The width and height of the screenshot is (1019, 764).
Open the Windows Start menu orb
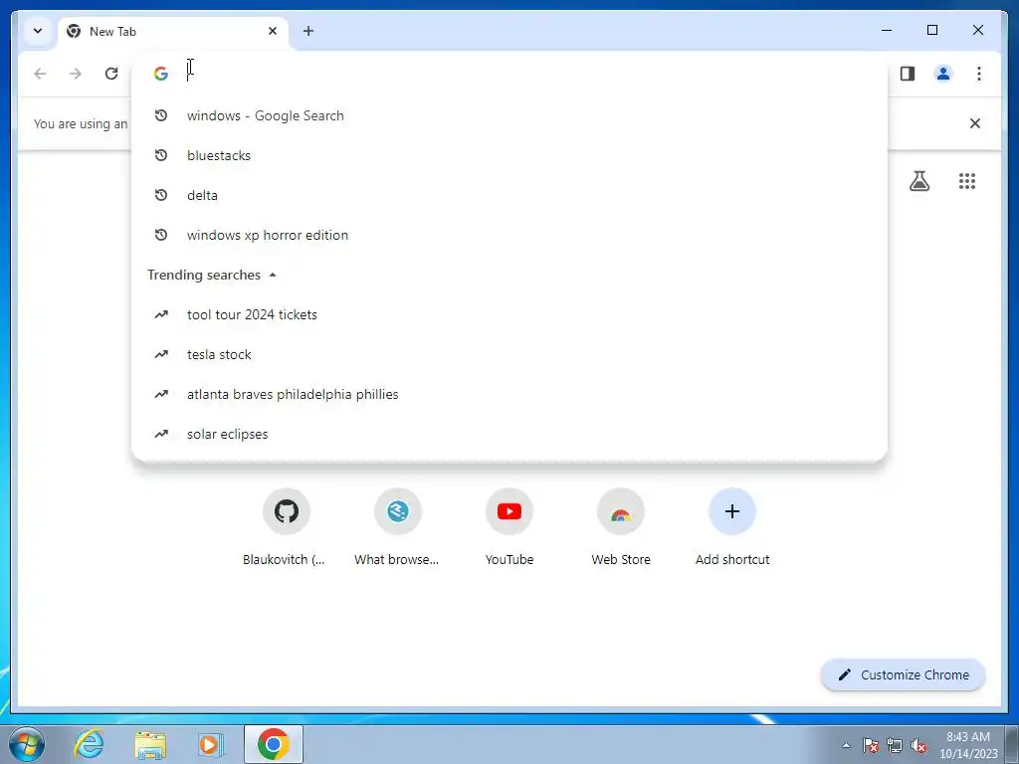click(x=27, y=744)
